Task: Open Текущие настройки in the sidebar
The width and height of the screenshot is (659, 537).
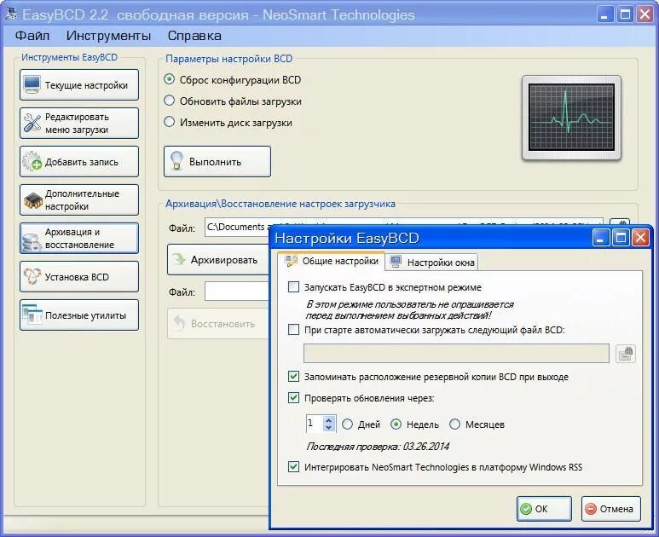Action: [79, 85]
